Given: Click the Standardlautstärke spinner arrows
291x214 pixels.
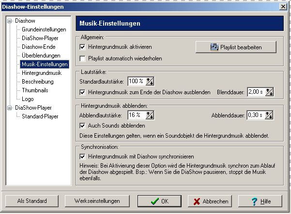Looking at the screenshot, I should (150, 81).
